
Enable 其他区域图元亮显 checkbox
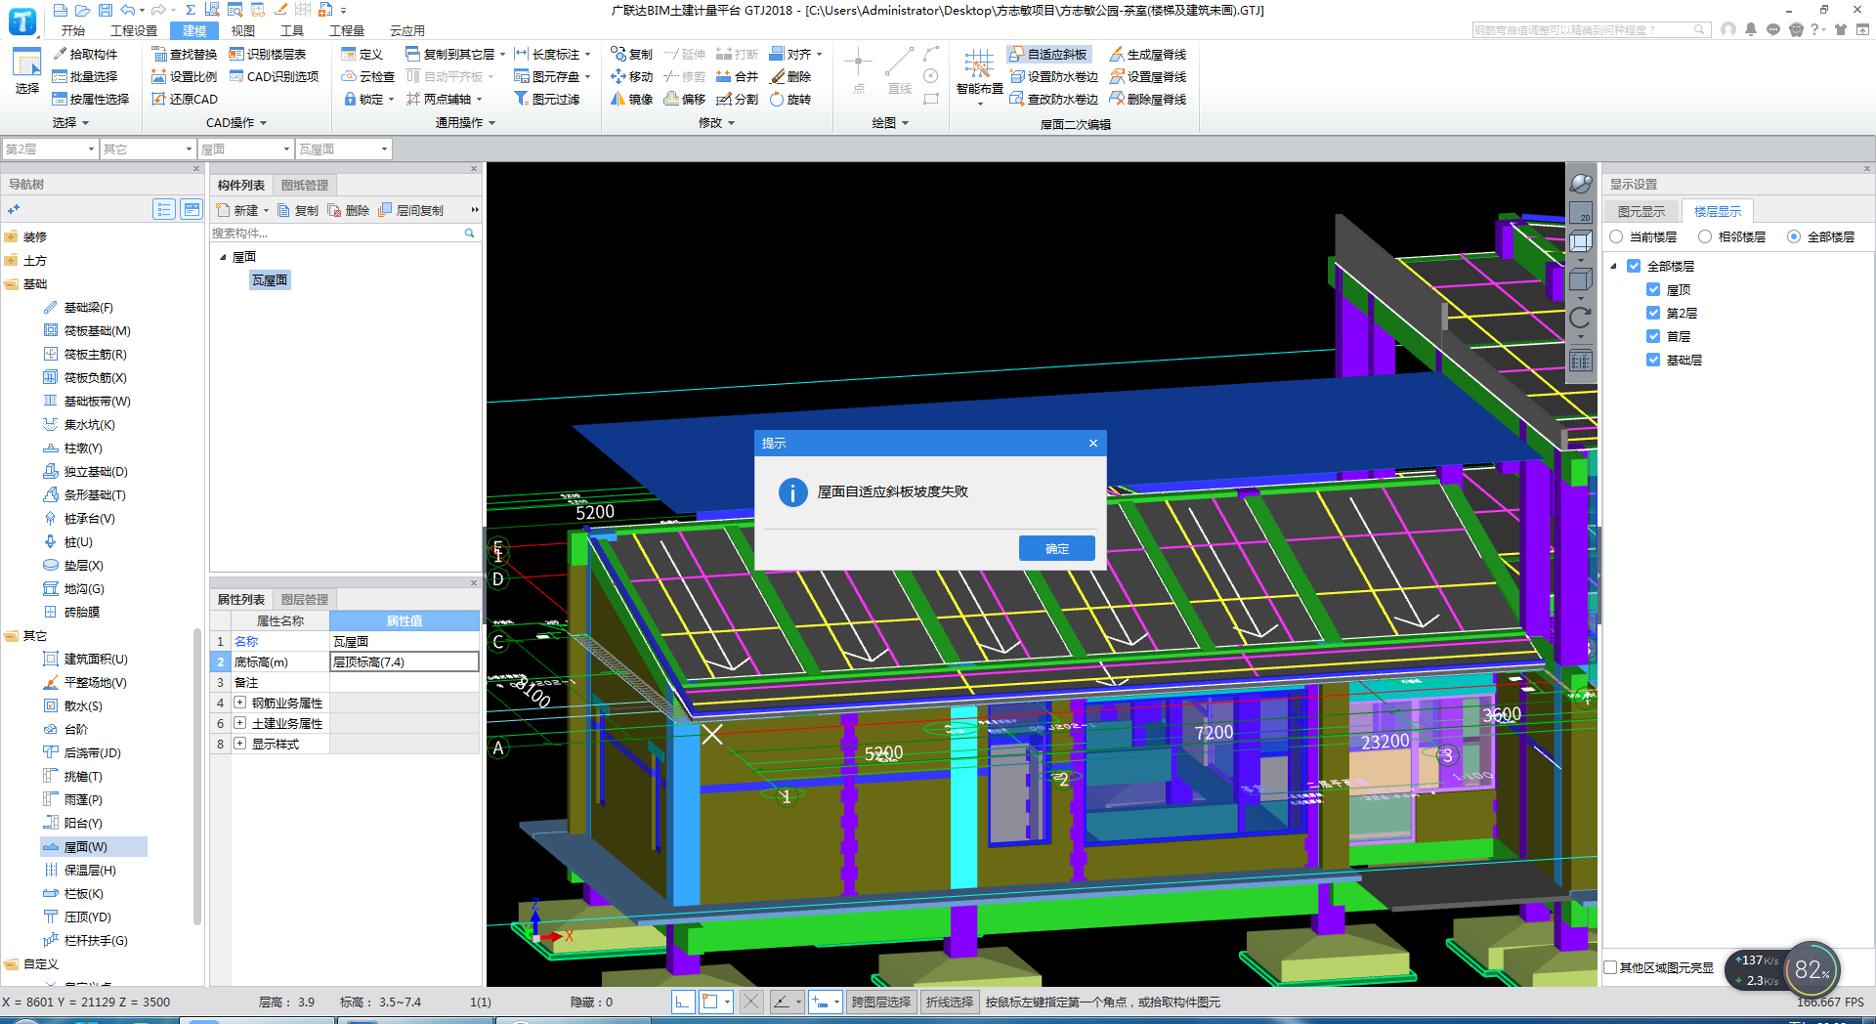point(1610,967)
